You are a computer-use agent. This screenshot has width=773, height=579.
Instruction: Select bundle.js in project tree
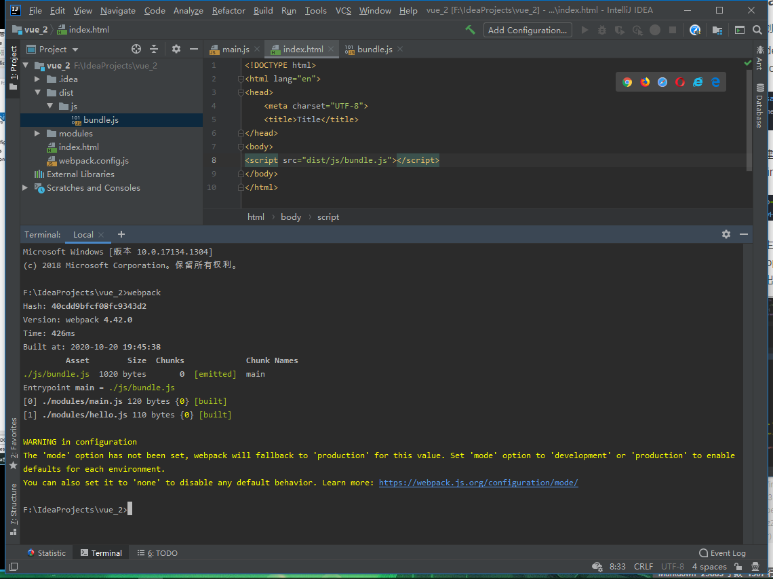100,119
